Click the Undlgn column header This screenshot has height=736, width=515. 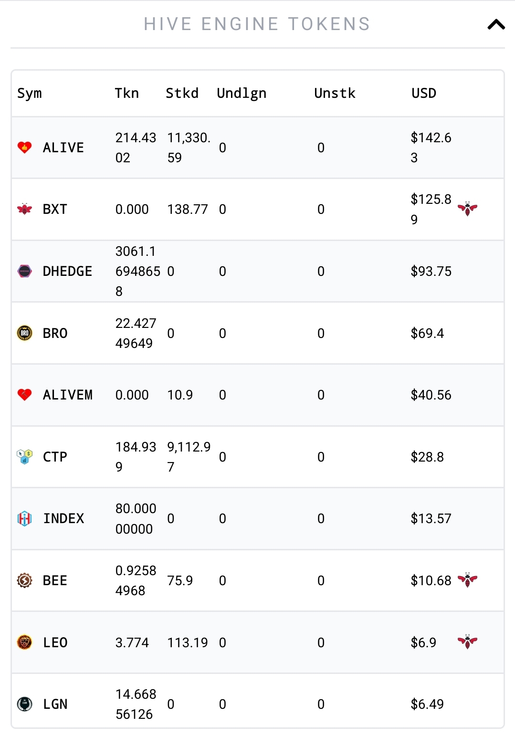[242, 94]
